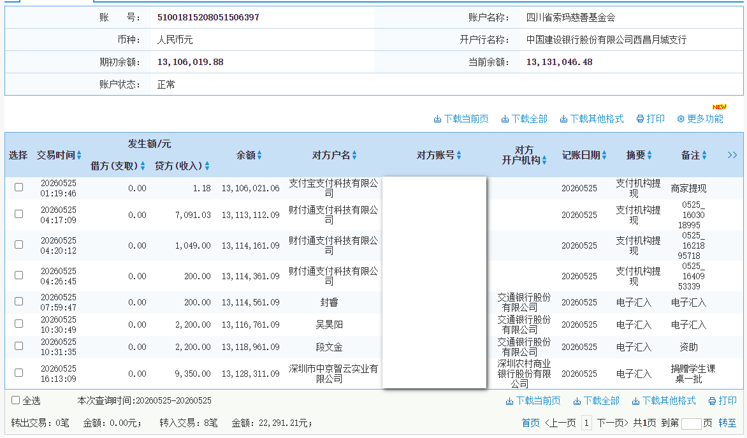This screenshot has height=438, width=747.
Task: Click payer name 吴昊阳
Action: pyautogui.click(x=329, y=325)
